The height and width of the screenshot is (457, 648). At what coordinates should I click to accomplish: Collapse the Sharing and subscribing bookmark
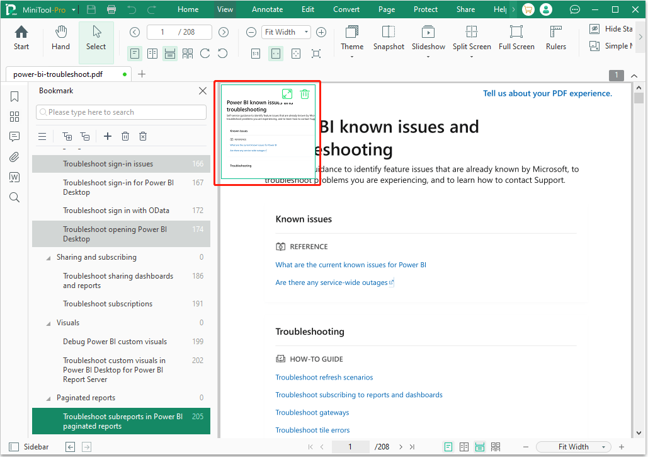(x=48, y=258)
